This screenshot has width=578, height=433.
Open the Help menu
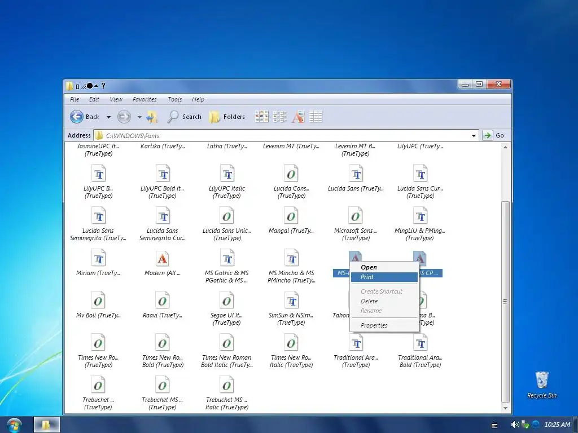[198, 99]
